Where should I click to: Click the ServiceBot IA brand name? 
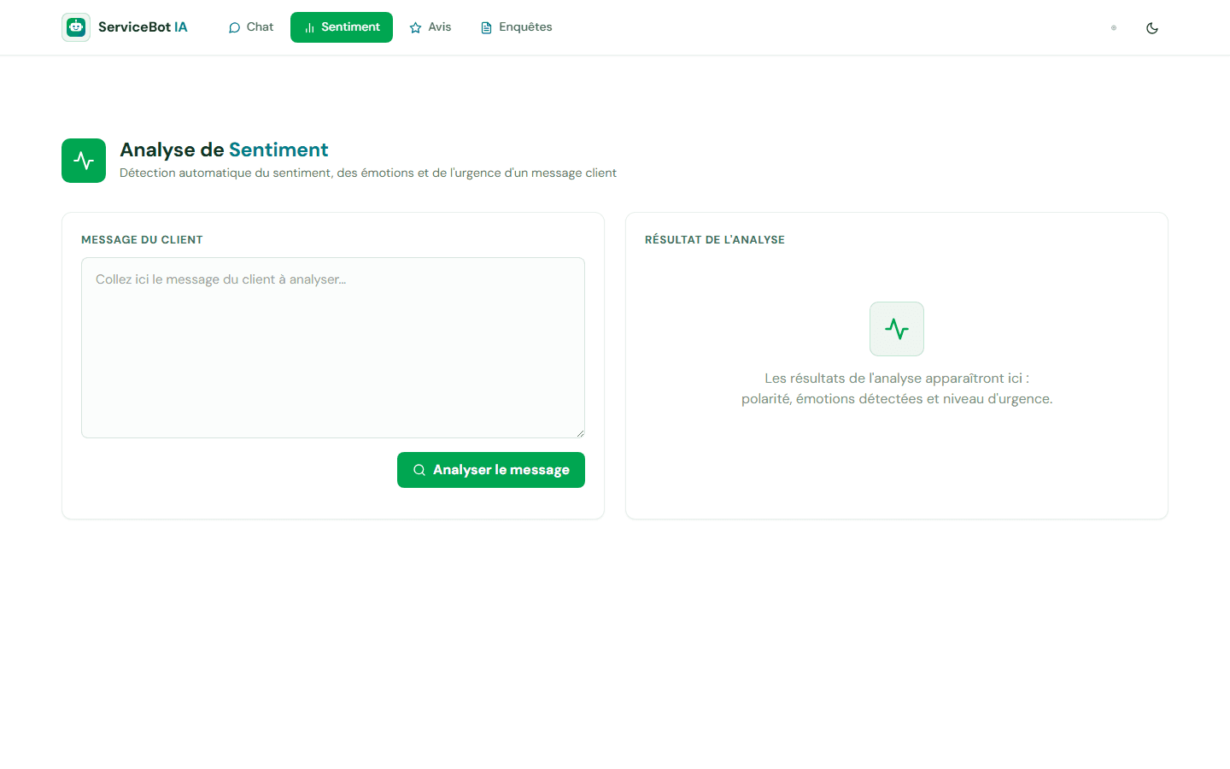tap(143, 27)
